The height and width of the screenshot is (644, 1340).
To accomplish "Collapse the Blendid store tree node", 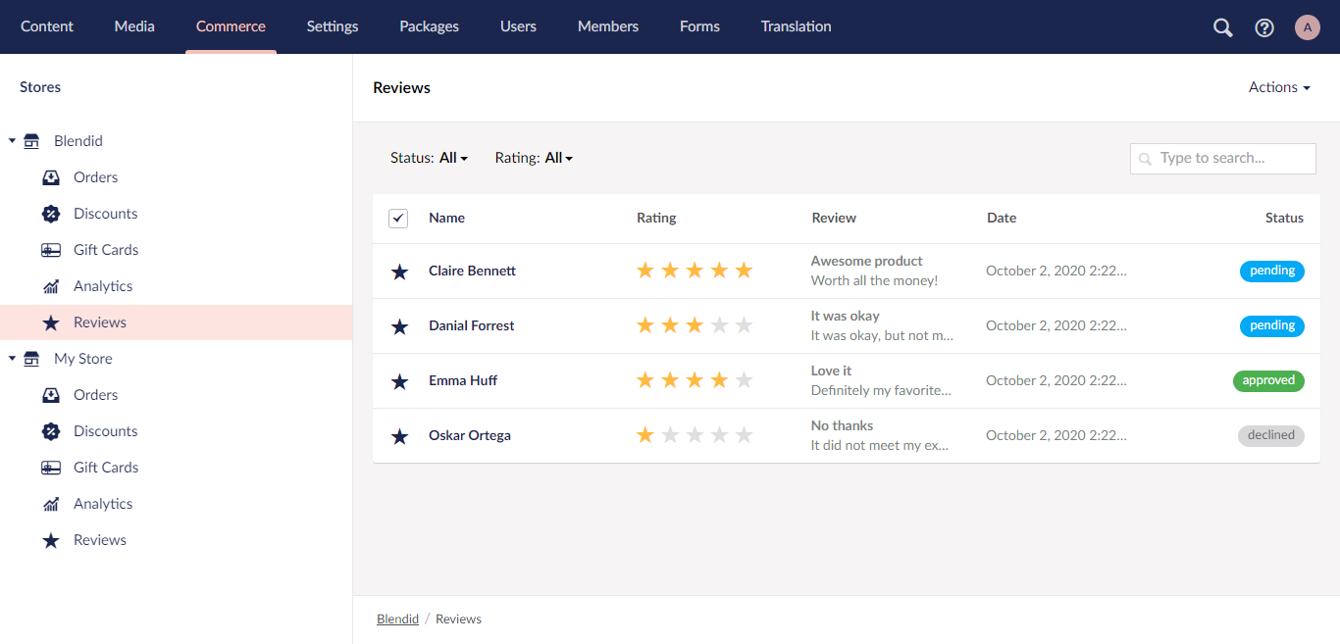I will (10, 140).
